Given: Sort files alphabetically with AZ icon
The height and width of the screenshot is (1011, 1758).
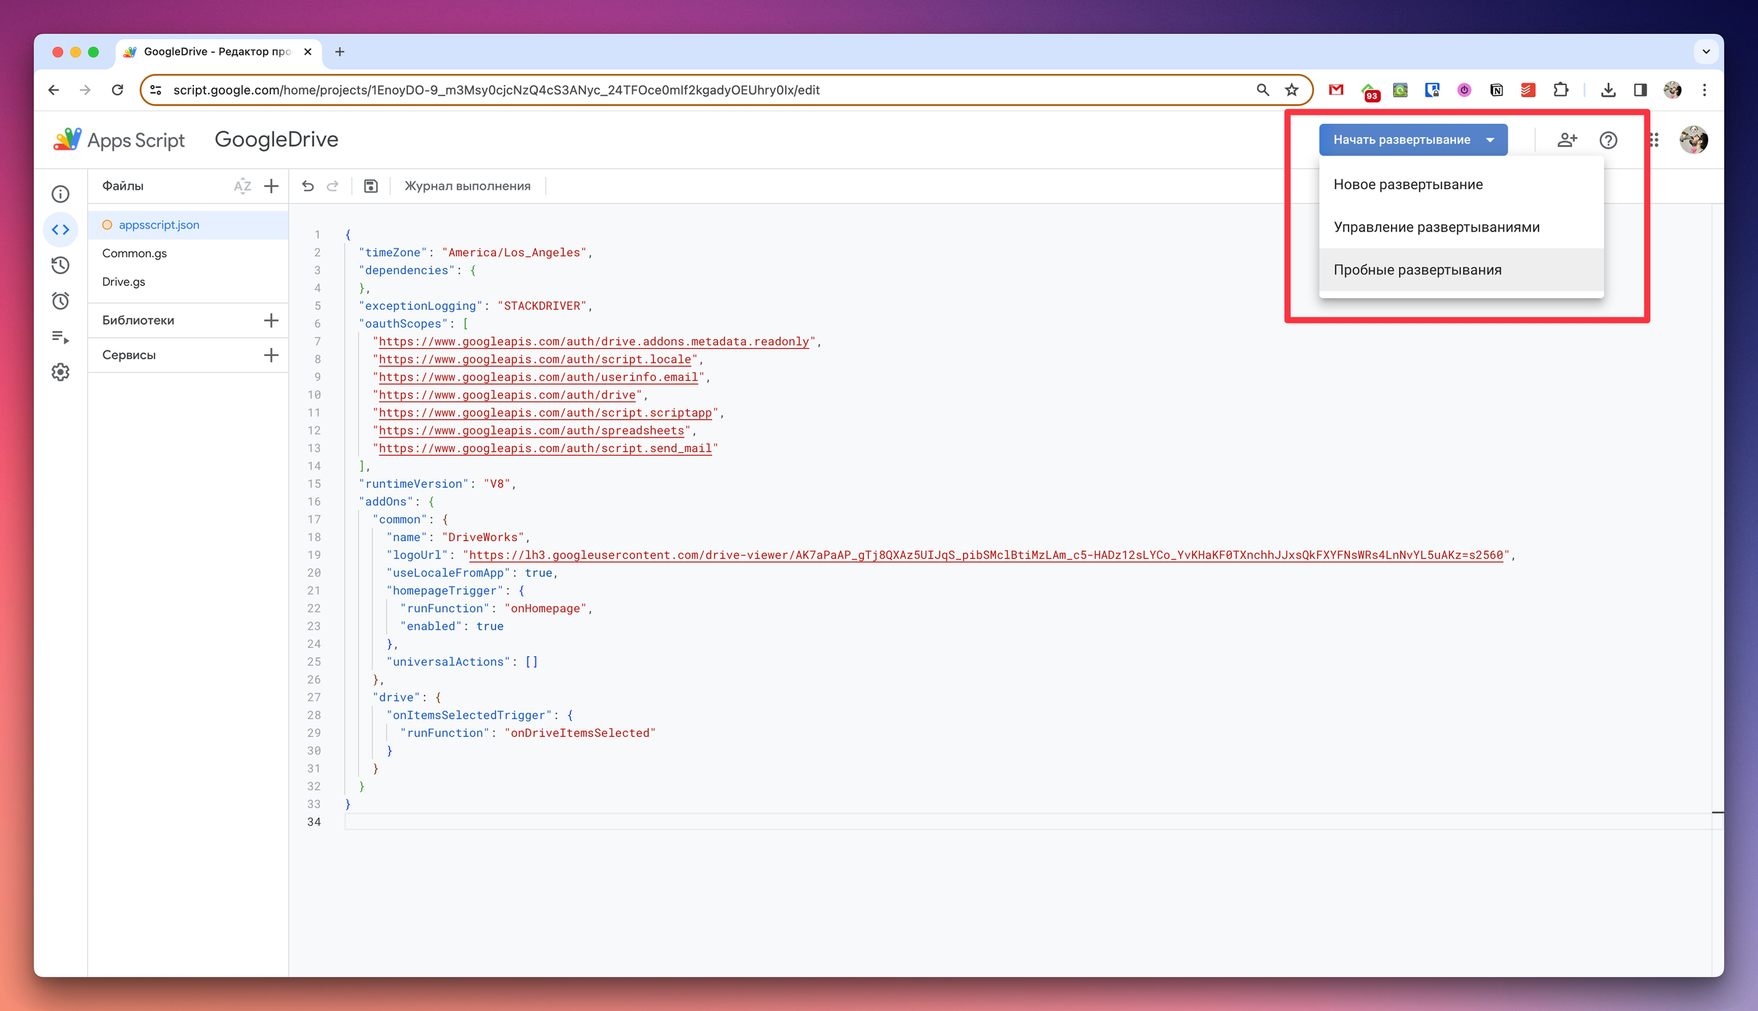Looking at the screenshot, I should [x=242, y=186].
